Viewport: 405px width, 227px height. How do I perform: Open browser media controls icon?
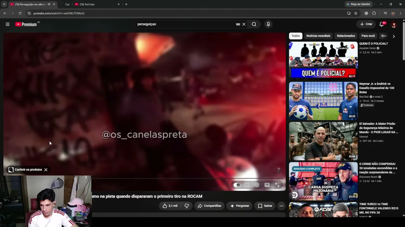[x=385, y=13]
